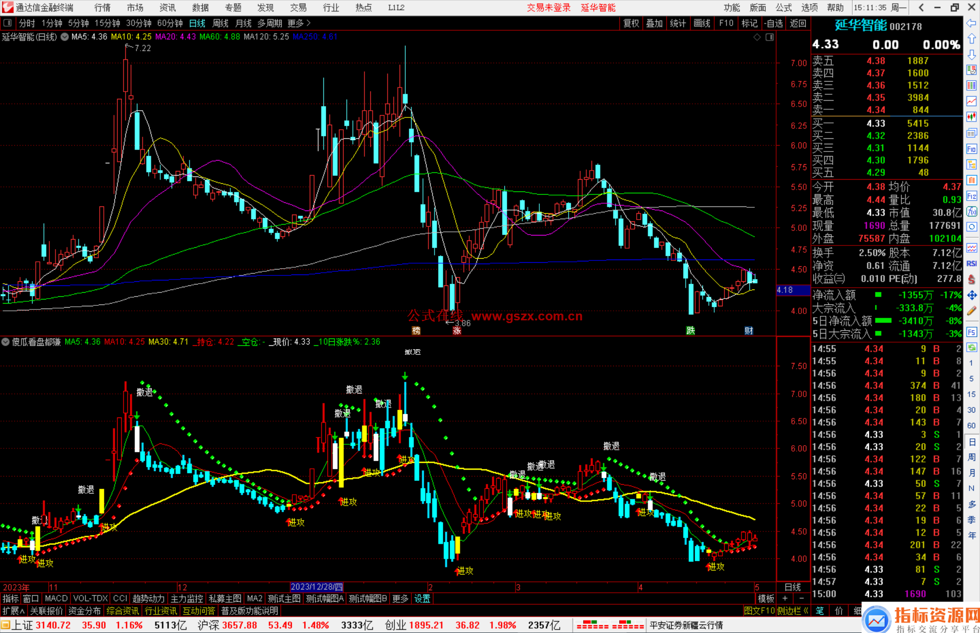Click the FS icon in right sidebar
Screen dimensions: 980x633
point(971,332)
